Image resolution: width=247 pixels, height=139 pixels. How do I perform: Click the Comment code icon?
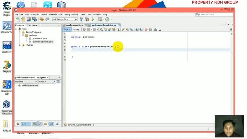click(156, 29)
